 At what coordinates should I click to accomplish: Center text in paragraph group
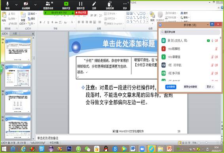[x=83, y=22]
